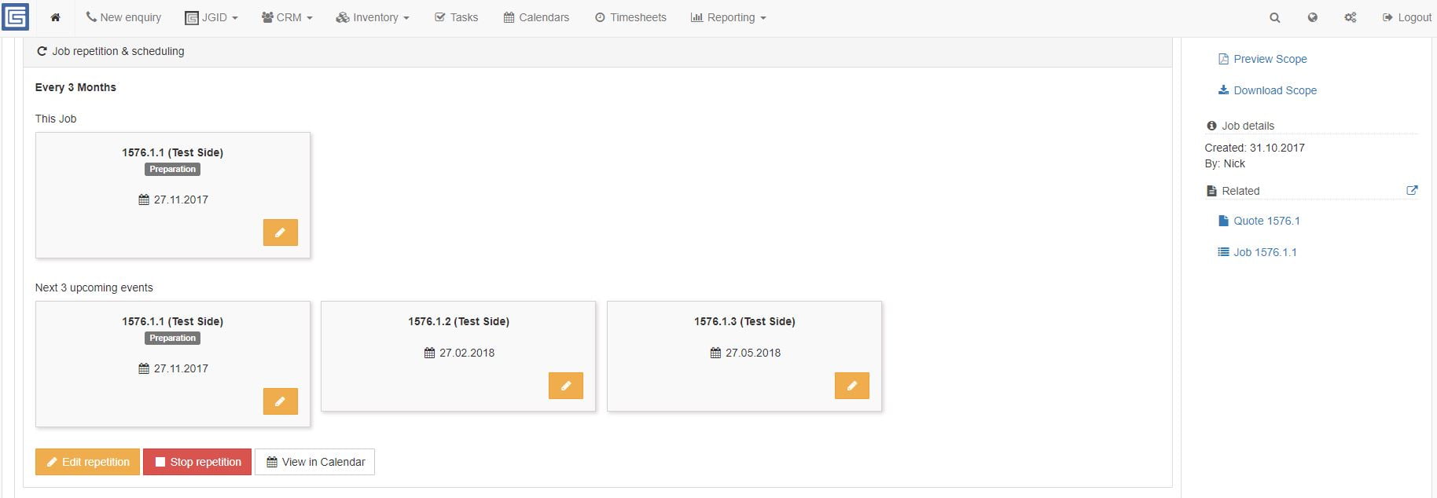Select the 1576.1.3 (Test Side) card title
This screenshot has width=1437, height=498.
tap(744, 321)
